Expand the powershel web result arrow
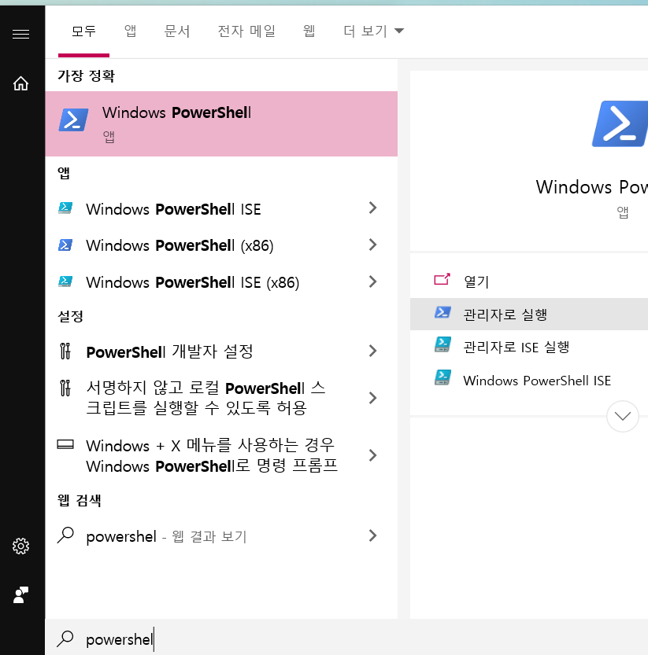648x655 pixels. pyautogui.click(x=372, y=535)
